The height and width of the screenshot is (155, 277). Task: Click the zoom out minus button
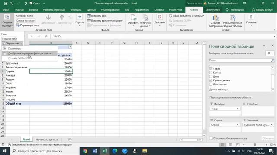pyautogui.click(x=243, y=145)
